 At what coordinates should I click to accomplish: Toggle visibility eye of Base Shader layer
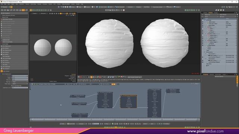(x=202, y=25)
